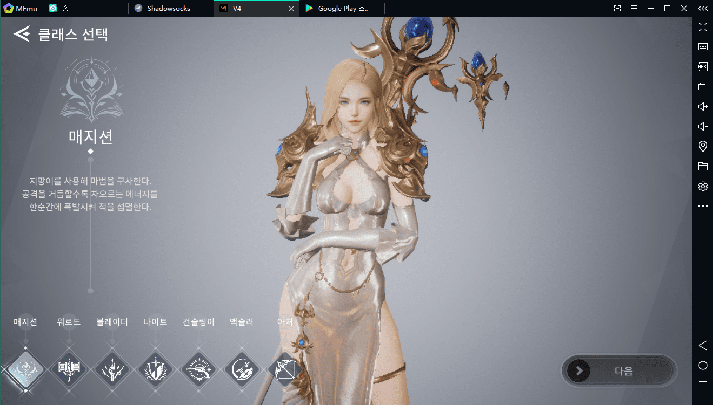
Task: Click the 다음 next button
Action: tap(619, 370)
